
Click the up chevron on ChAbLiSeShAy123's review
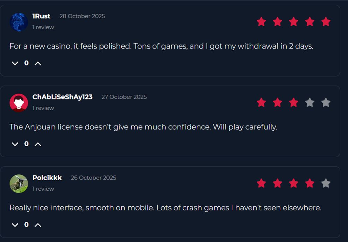pyautogui.click(x=38, y=144)
